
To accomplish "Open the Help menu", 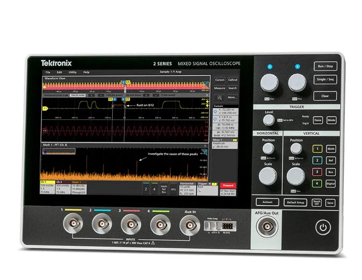I will click(x=86, y=72).
